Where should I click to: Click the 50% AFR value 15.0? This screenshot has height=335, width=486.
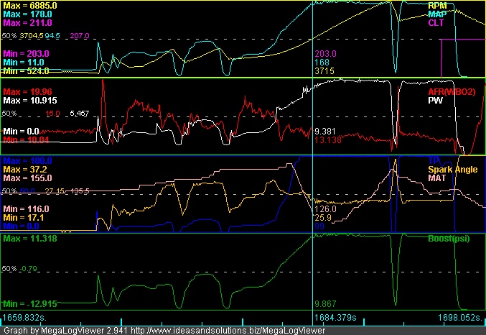(x=52, y=114)
